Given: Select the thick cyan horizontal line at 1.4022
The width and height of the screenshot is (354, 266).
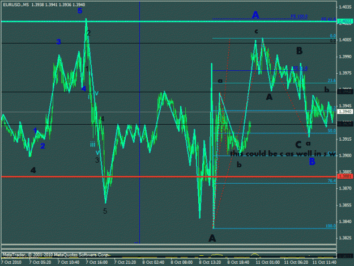Looking at the screenshot, I should tap(169, 22).
